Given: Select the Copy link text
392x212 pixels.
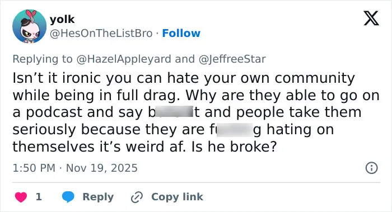Looking at the screenshot, I should pos(177,197).
